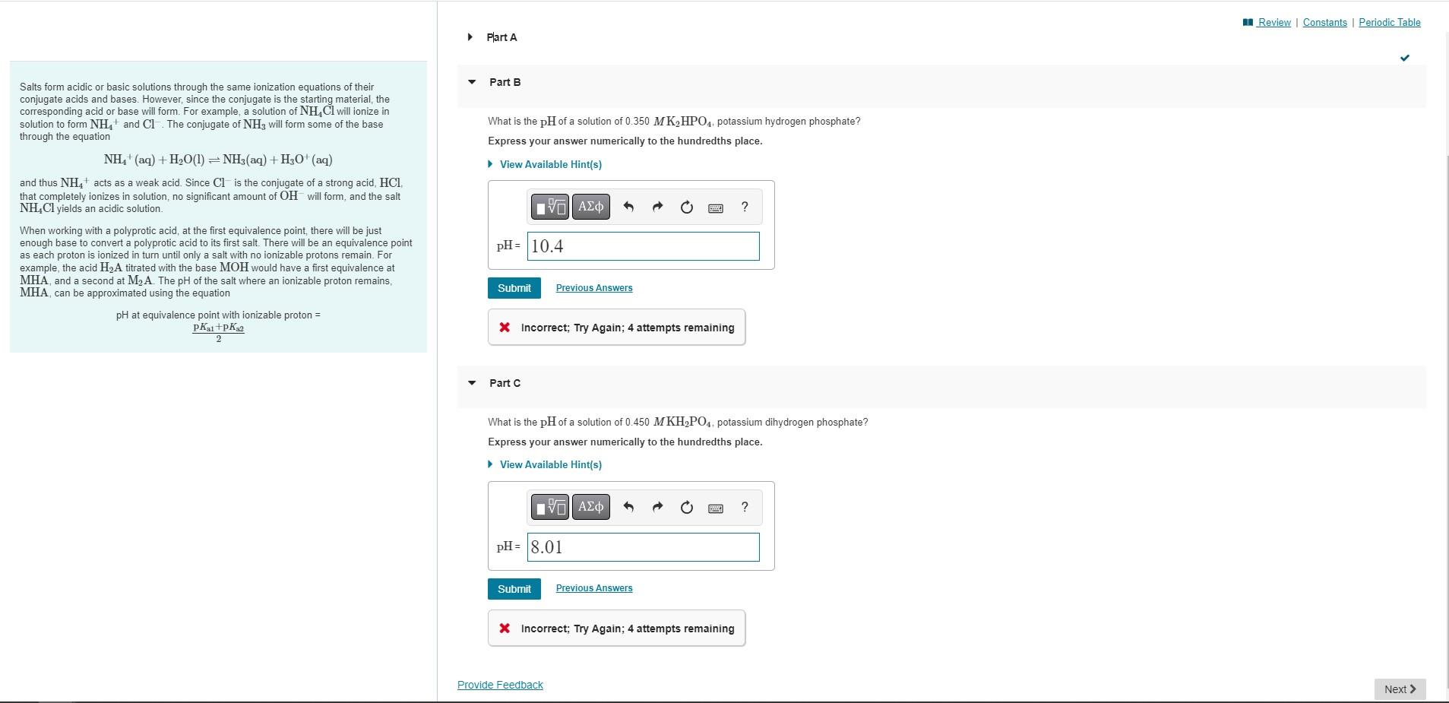This screenshot has height=703, width=1449.
Task: Open the math templates button in Part C
Action: [550, 507]
